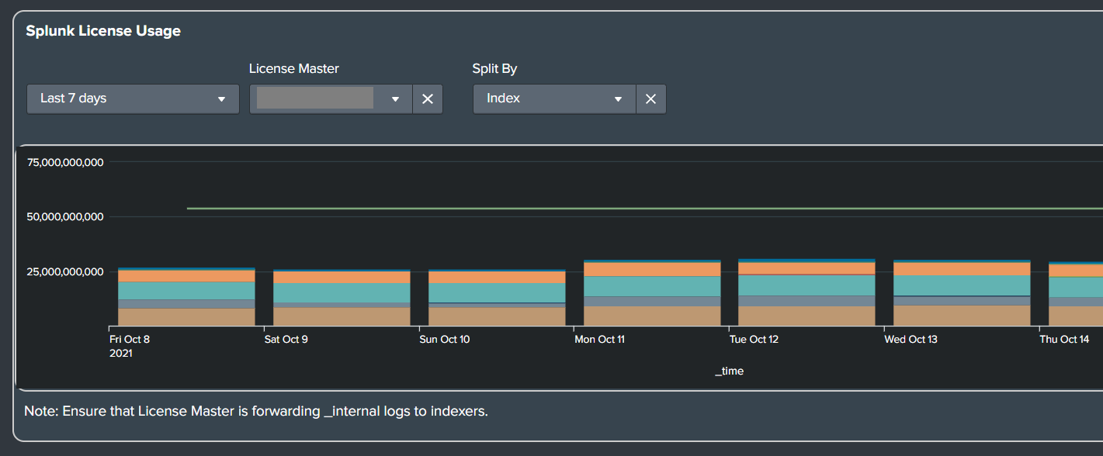Click the Thu Oct 14 axis label
Screen dimensions: 1103x456
(1064, 340)
